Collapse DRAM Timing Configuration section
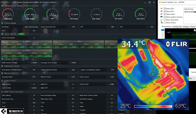The image size is (196, 114). click(2, 92)
